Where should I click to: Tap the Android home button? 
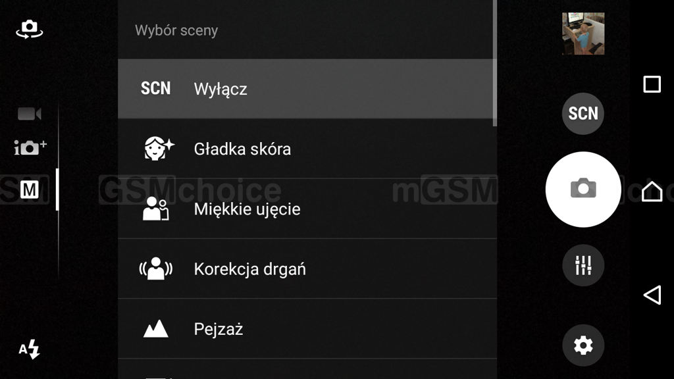(652, 191)
